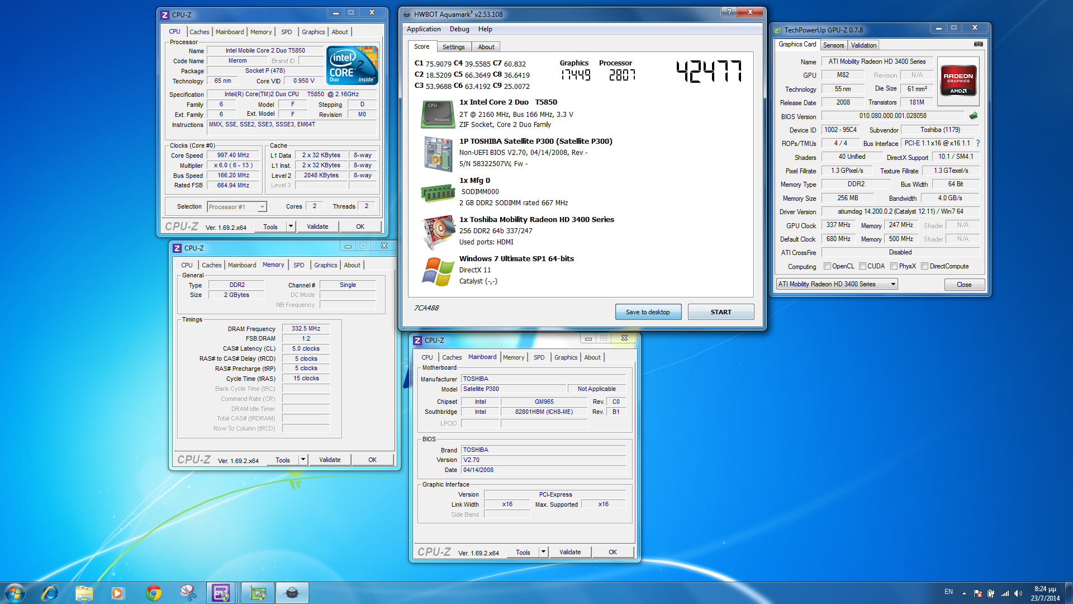Click the Satellite P300 model field
The width and height of the screenshot is (1073, 604).
coord(513,389)
